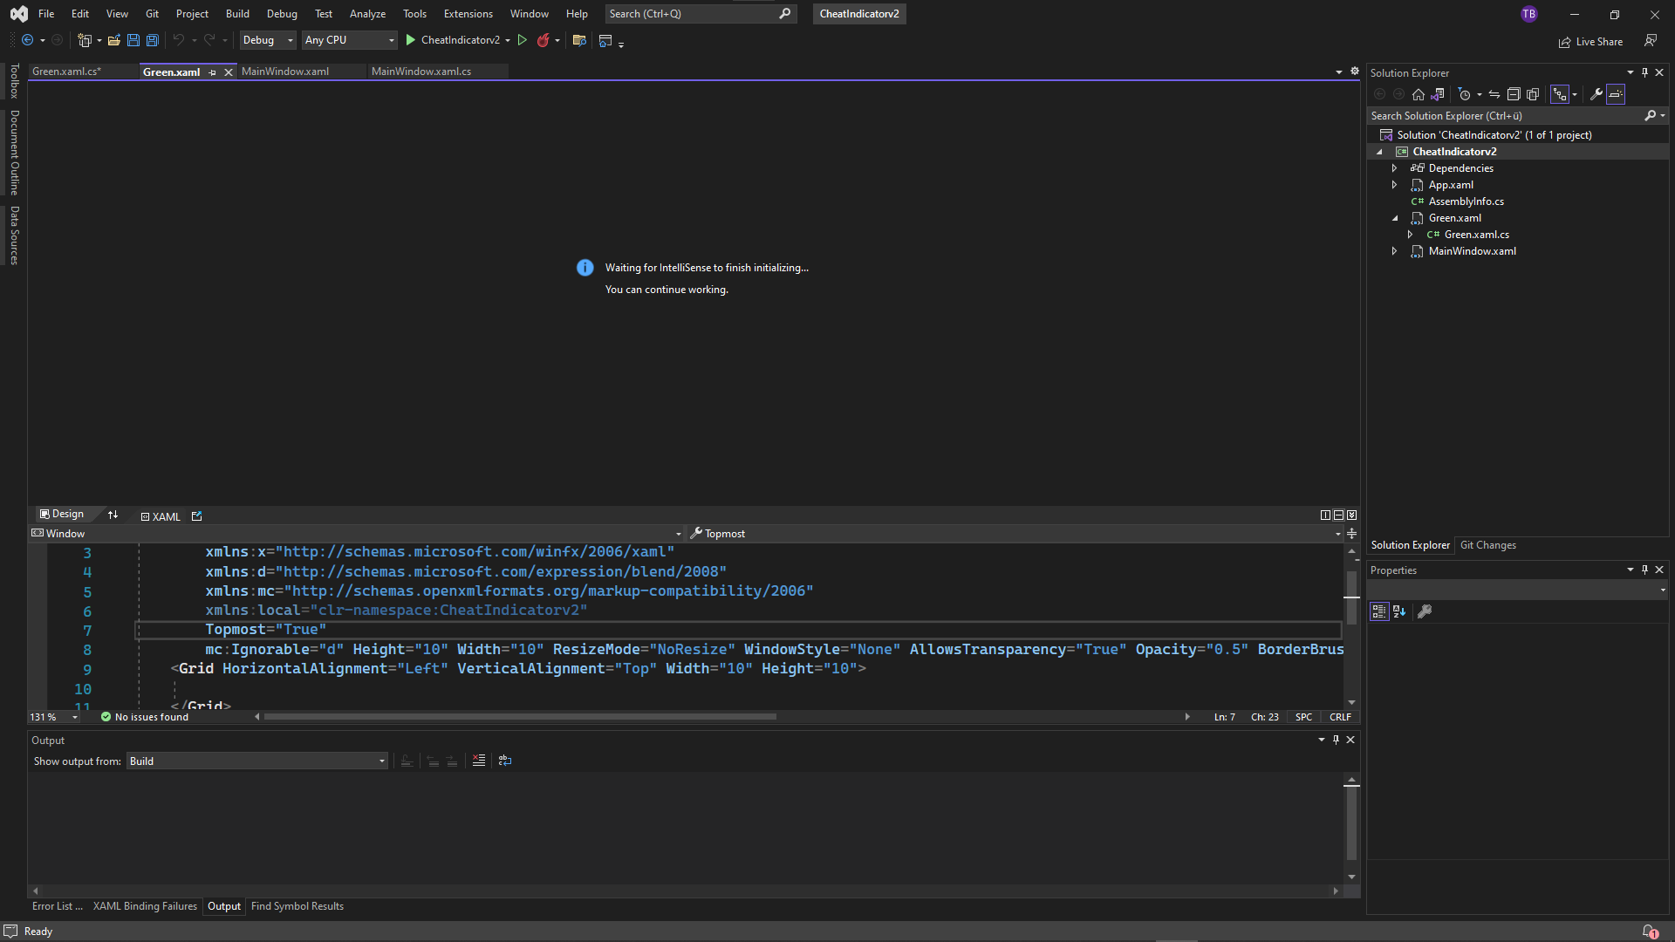Click the Hot Reload flame icon
1675x942 pixels.
click(x=543, y=40)
